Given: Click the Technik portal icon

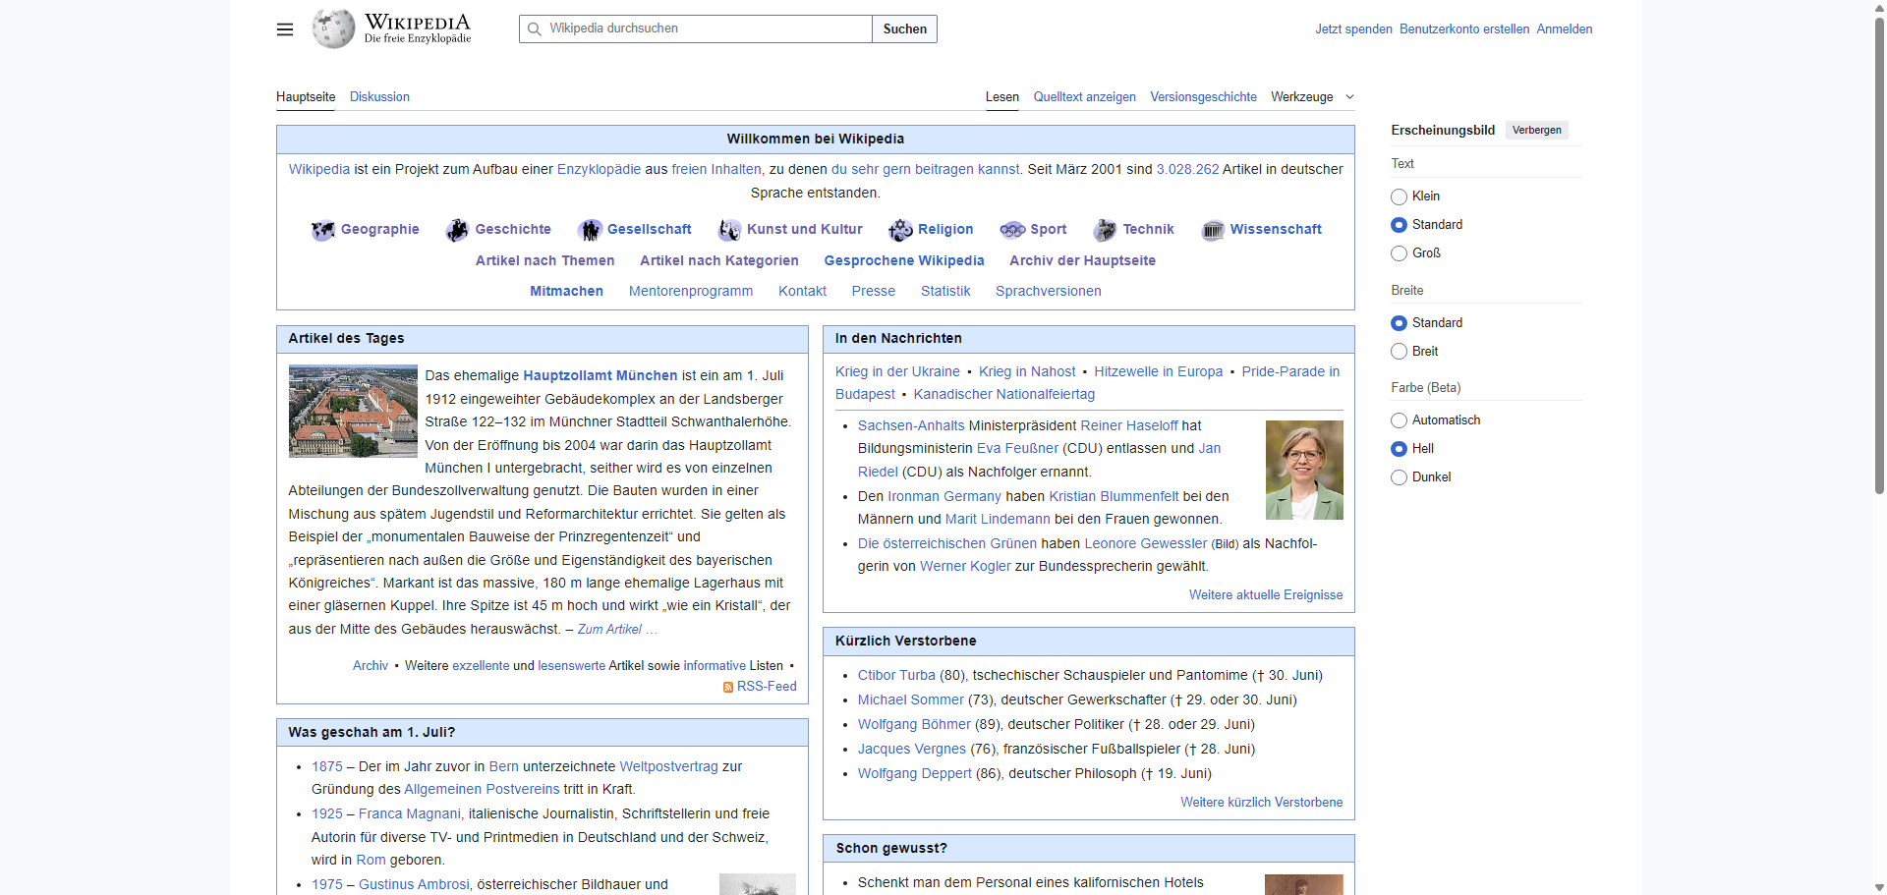Looking at the screenshot, I should click(1105, 230).
